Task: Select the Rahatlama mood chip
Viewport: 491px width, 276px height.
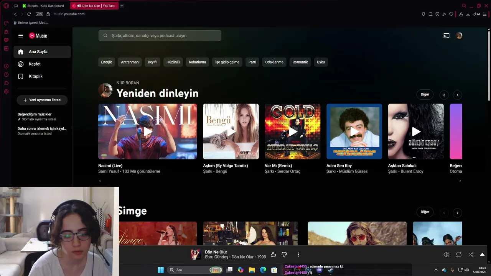Action: point(198,62)
